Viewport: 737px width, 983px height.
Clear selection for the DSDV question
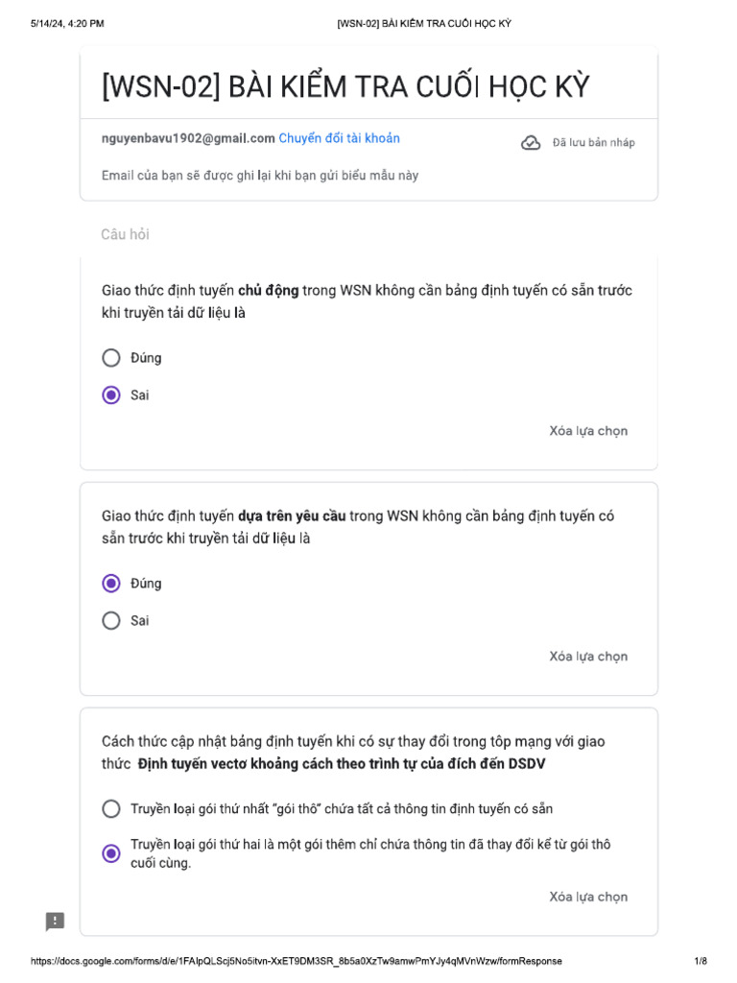588,897
